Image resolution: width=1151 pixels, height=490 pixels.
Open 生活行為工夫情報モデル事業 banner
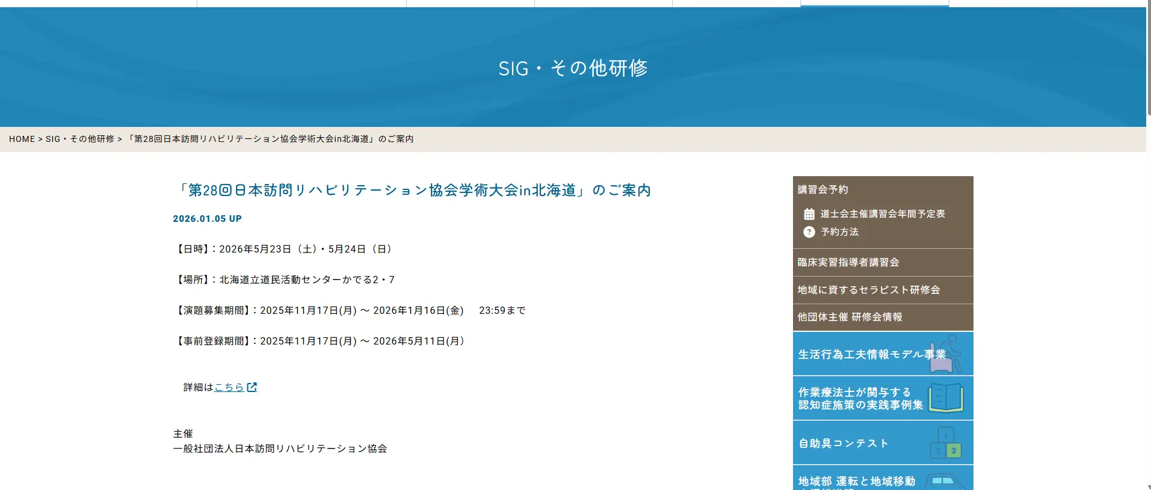(883, 354)
